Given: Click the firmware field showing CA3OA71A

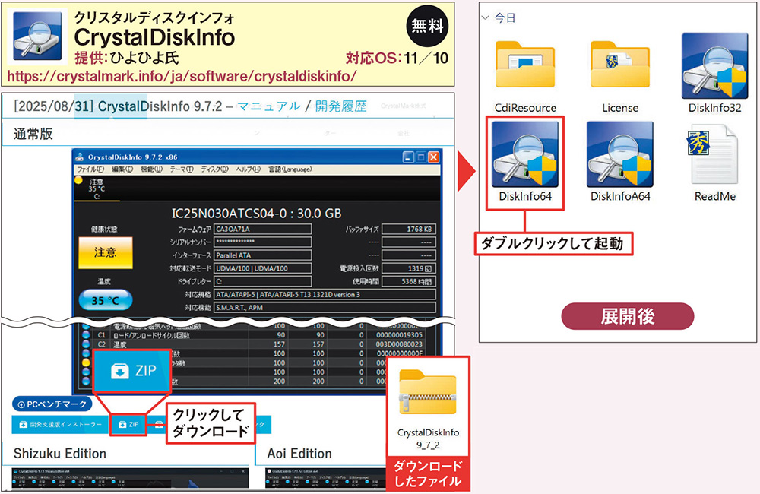Looking at the screenshot, I should [x=263, y=229].
